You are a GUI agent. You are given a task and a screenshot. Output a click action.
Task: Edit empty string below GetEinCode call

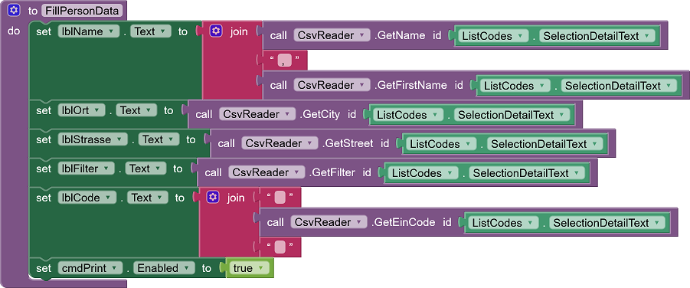coord(280,247)
